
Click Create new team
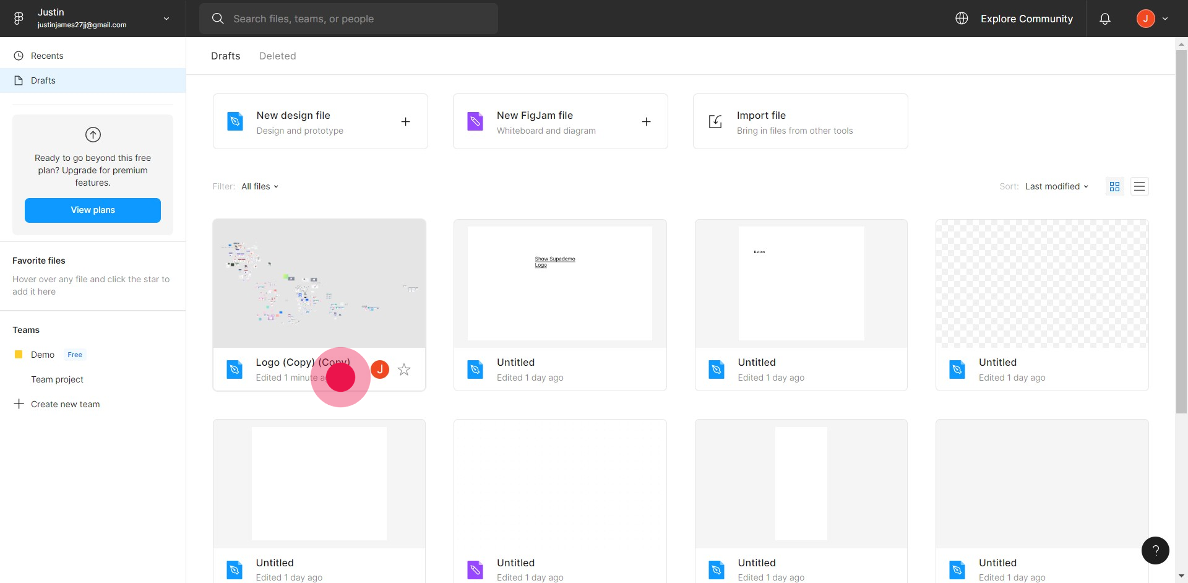coord(65,404)
